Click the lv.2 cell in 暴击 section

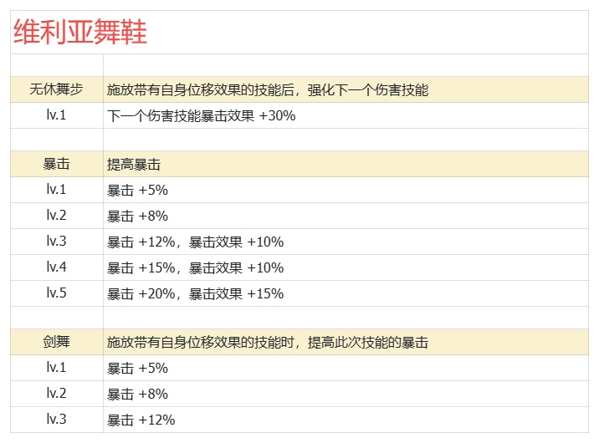pos(57,216)
